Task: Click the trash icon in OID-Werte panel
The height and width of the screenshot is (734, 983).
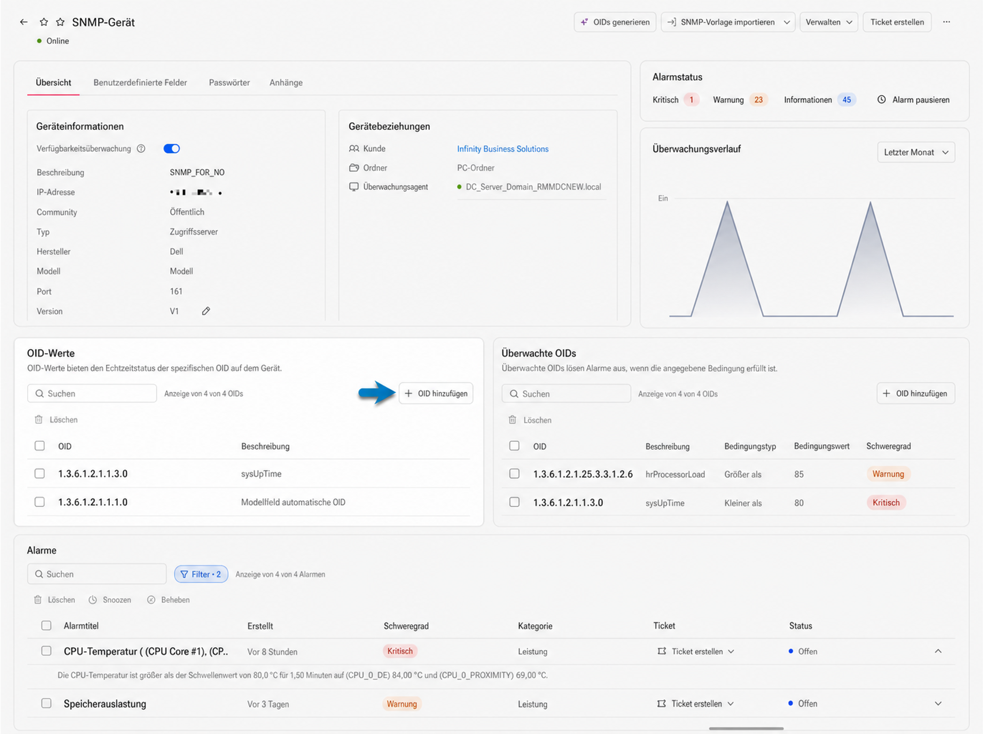Action: [x=39, y=419]
